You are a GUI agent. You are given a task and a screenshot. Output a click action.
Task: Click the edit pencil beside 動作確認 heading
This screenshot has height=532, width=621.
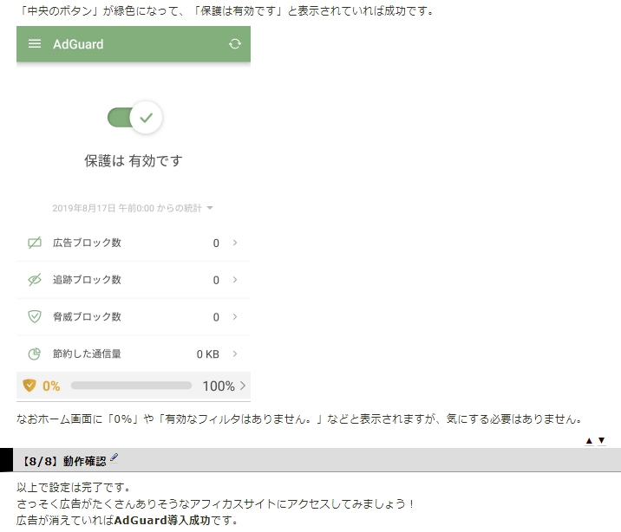[x=114, y=457]
